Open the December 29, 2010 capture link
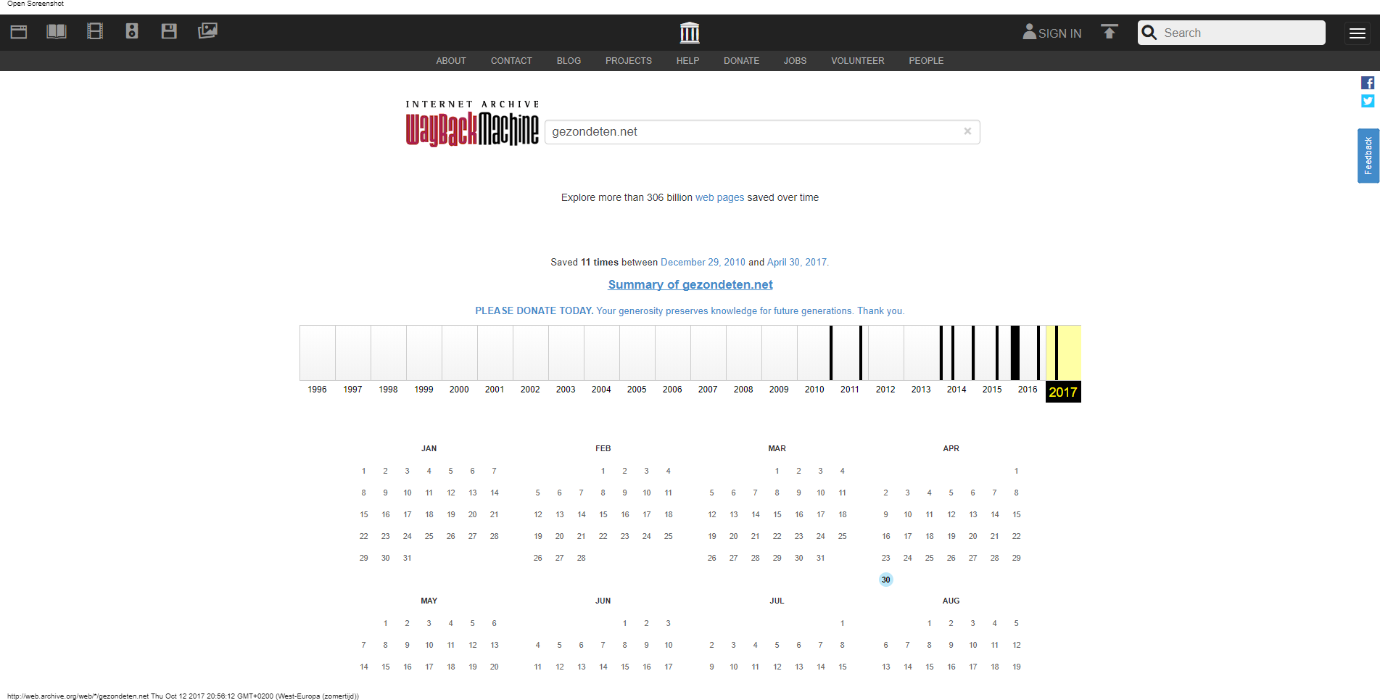 click(x=703, y=262)
